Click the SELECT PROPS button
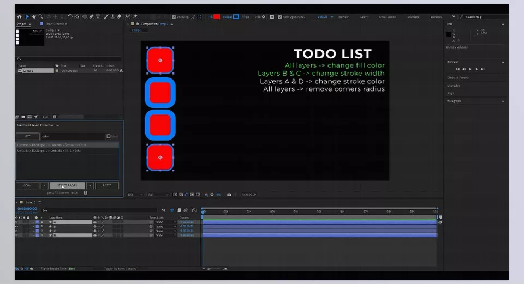The image size is (524, 284). (67, 185)
